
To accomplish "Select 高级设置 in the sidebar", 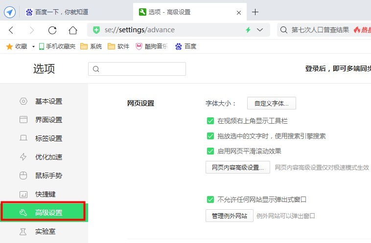I will tap(44, 213).
